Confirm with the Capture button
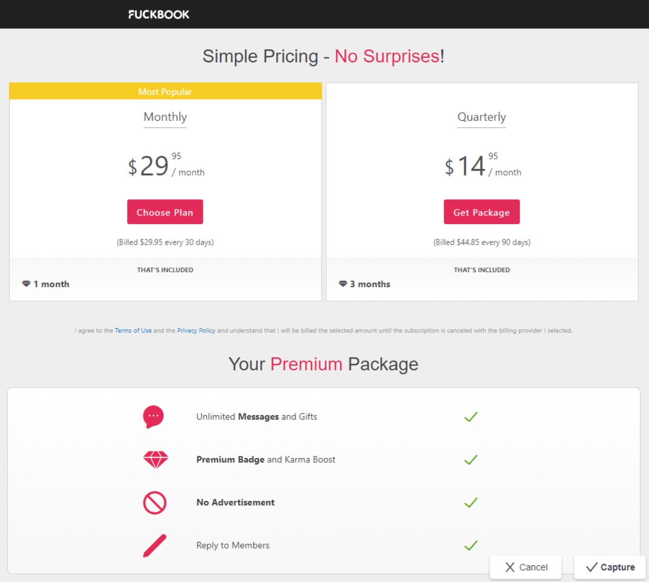Image resolution: width=649 pixels, height=582 pixels. (x=610, y=567)
